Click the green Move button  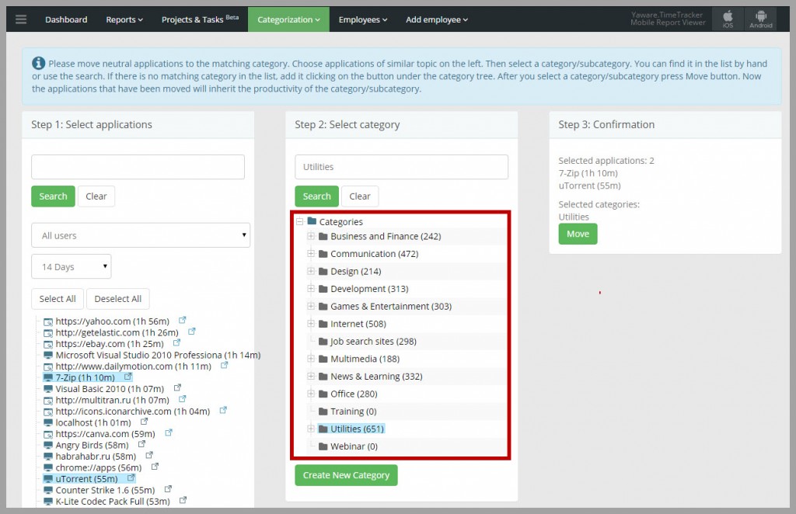(578, 234)
